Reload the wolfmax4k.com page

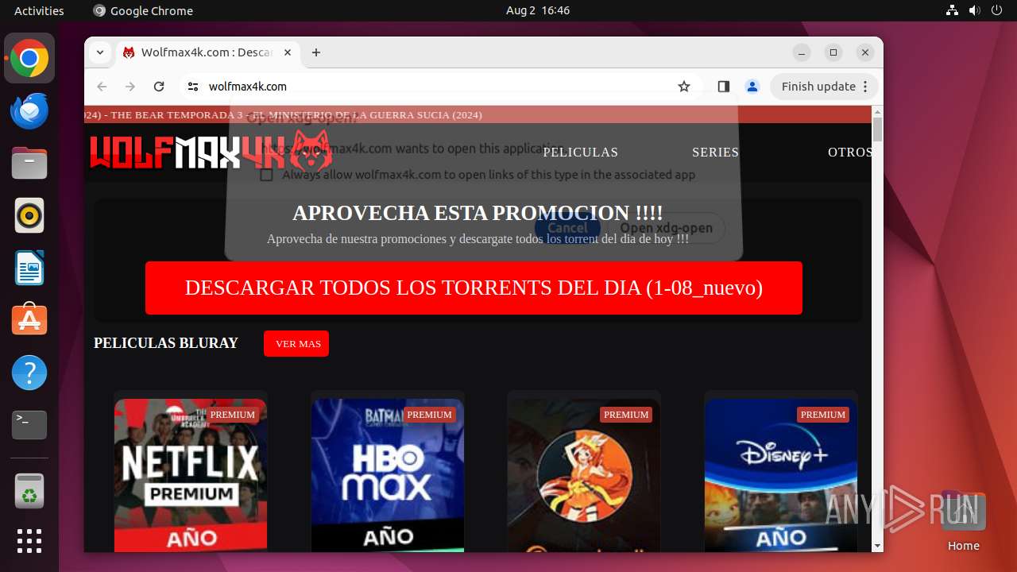point(159,87)
